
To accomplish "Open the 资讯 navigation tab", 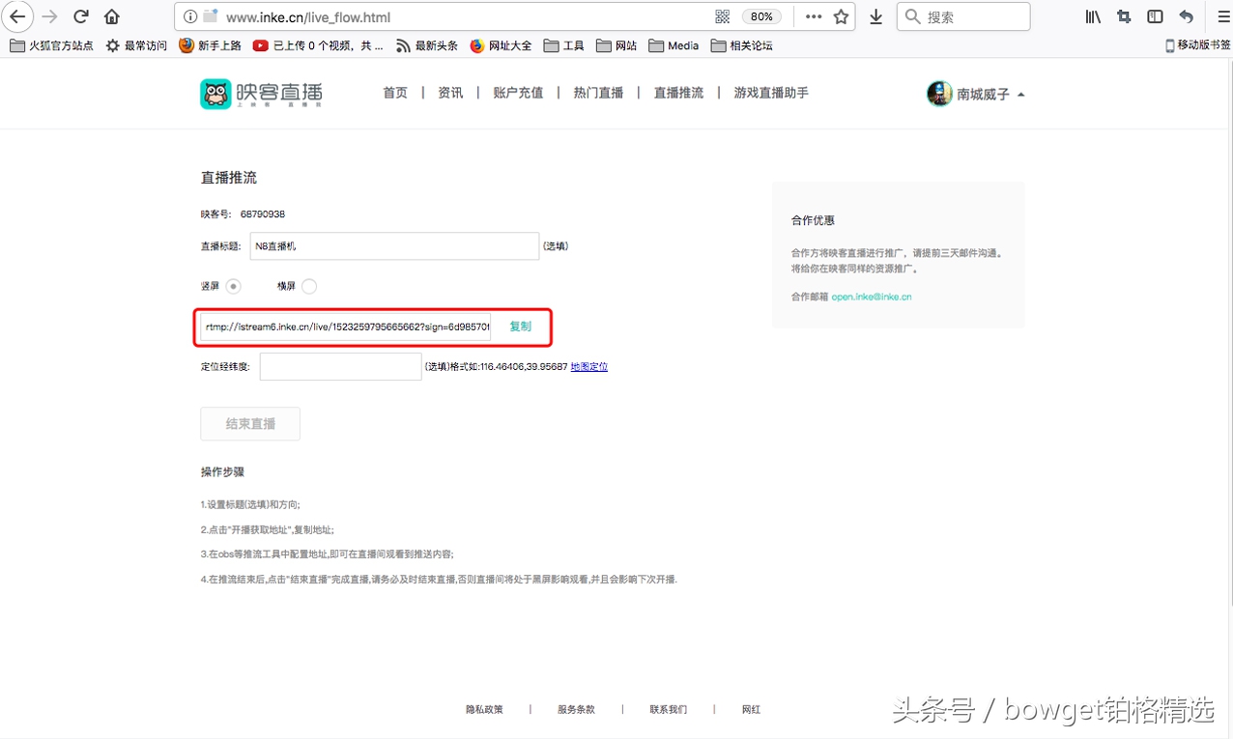I will pyautogui.click(x=449, y=93).
